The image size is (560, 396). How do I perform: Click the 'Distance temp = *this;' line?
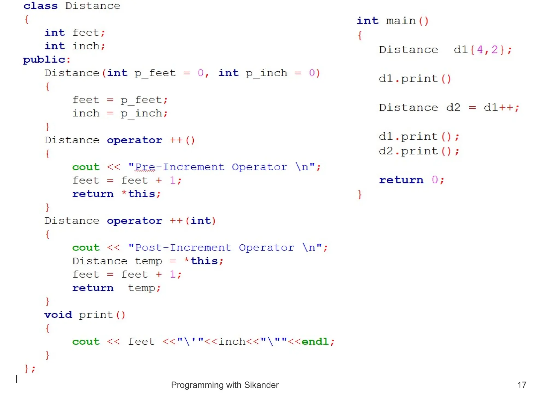[148, 261]
